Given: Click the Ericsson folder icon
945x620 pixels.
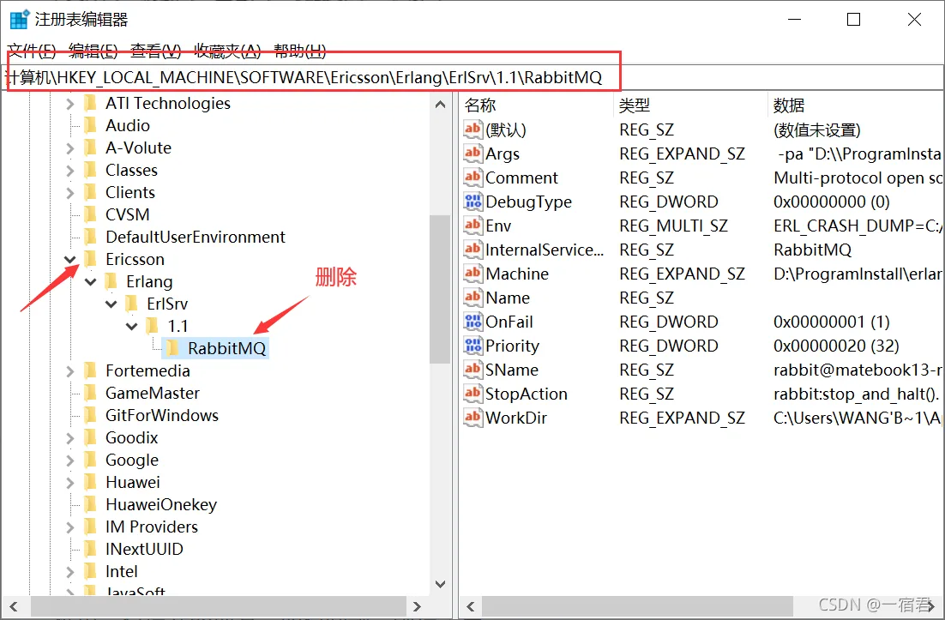Looking at the screenshot, I should [x=90, y=259].
